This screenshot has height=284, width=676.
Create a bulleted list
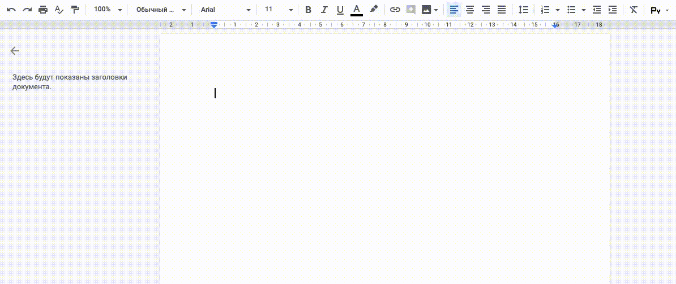pyautogui.click(x=571, y=10)
